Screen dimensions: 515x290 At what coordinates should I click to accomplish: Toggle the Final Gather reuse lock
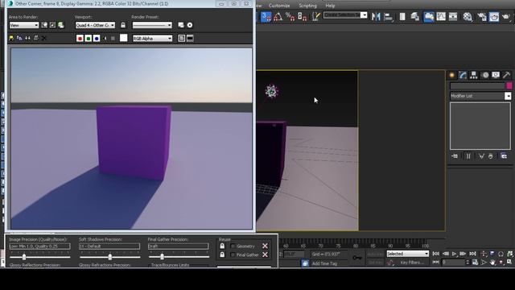pos(222,255)
